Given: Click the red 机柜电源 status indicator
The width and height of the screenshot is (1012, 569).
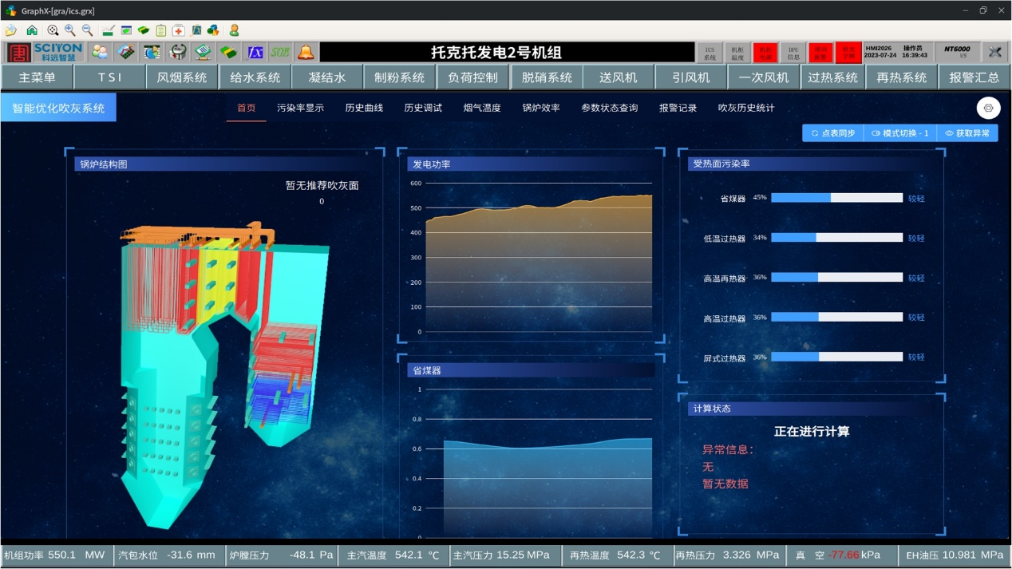Looking at the screenshot, I should point(765,53).
